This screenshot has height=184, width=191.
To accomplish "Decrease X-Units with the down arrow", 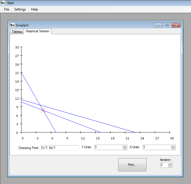I will [x=173, y=148].
